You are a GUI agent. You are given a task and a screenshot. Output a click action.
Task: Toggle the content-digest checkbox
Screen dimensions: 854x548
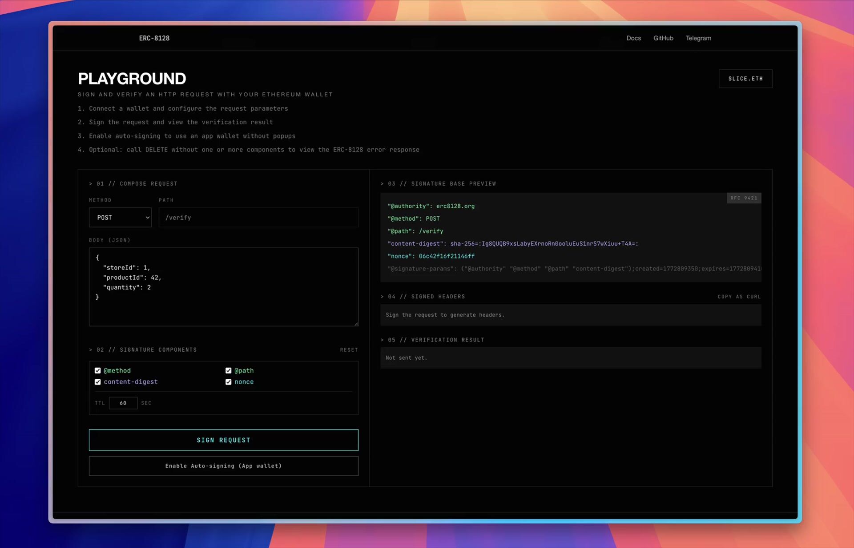98,382
